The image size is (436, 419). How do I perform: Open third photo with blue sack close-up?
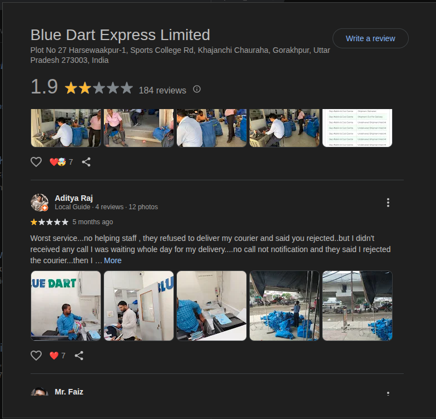[211, 128]
